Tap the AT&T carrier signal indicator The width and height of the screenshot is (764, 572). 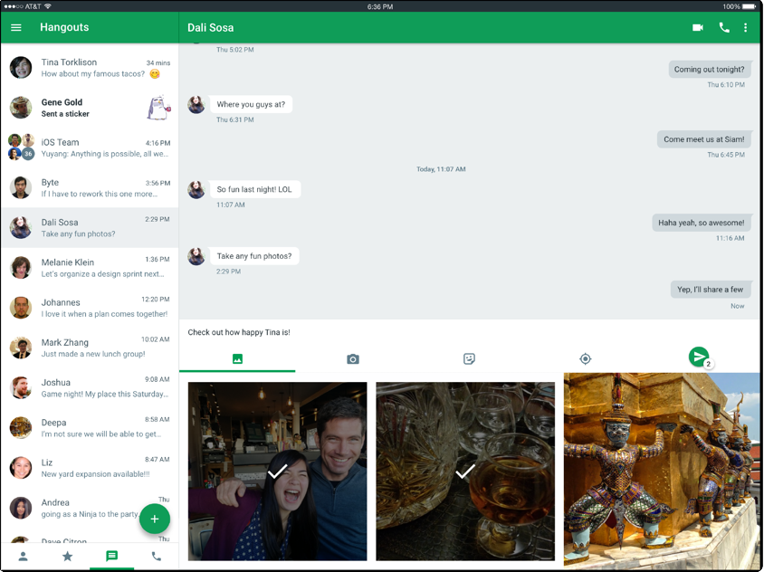(x=27, y=6)
